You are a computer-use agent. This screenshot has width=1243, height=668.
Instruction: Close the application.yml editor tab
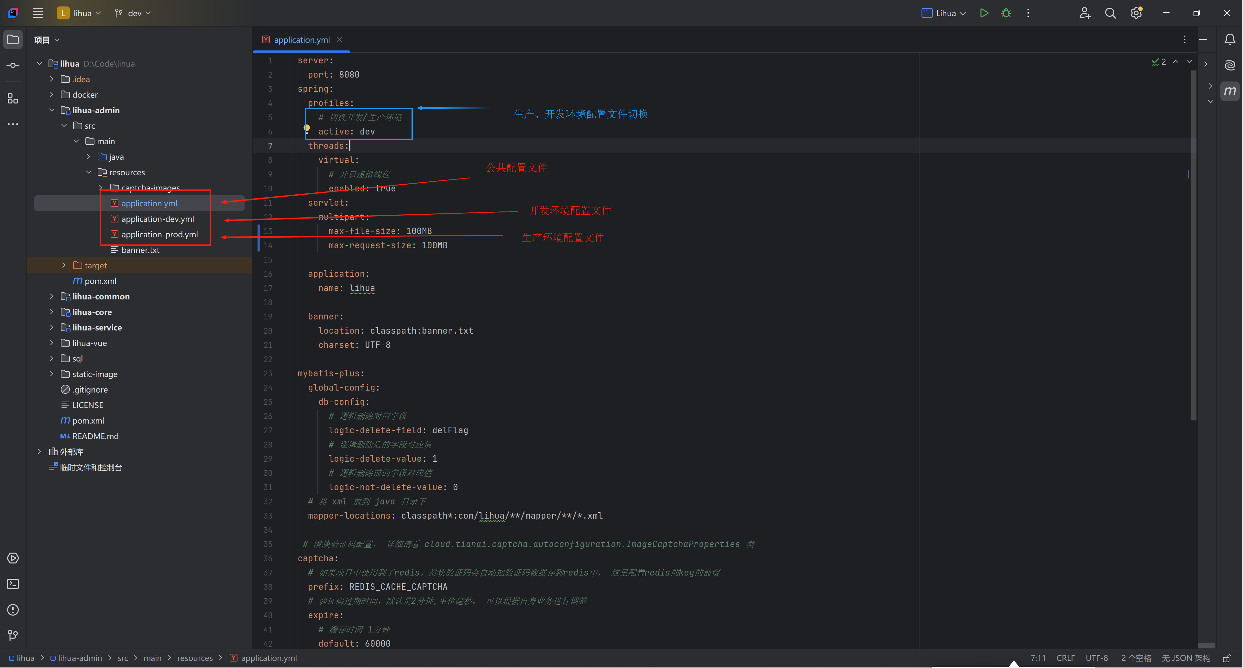[340, 39]
